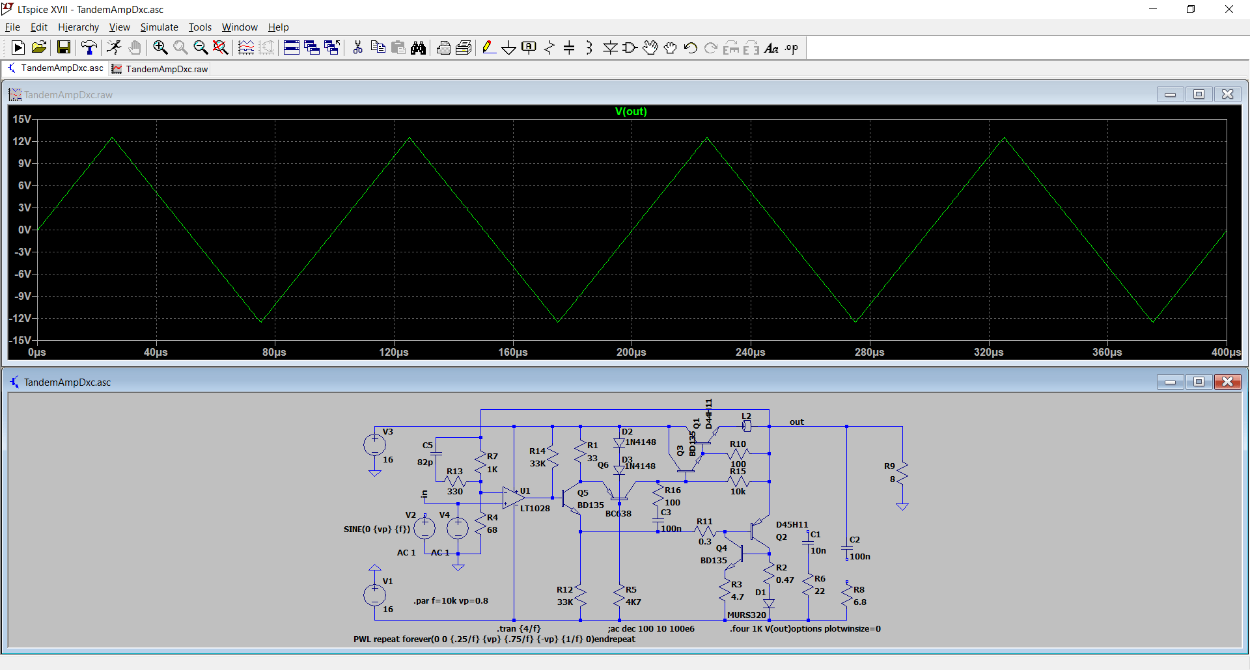1250x670 pixels.
Task: Click the MURS320 diode label
Action: click(x=747, y=615)
